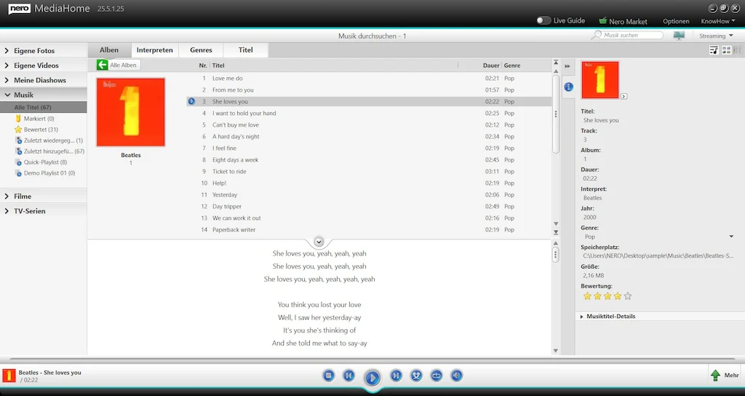The width and height of the screenshot is (745, 396).
Task: Click the now-playing album thumbnail in bottom bar
Action: (x=9, y=376)
